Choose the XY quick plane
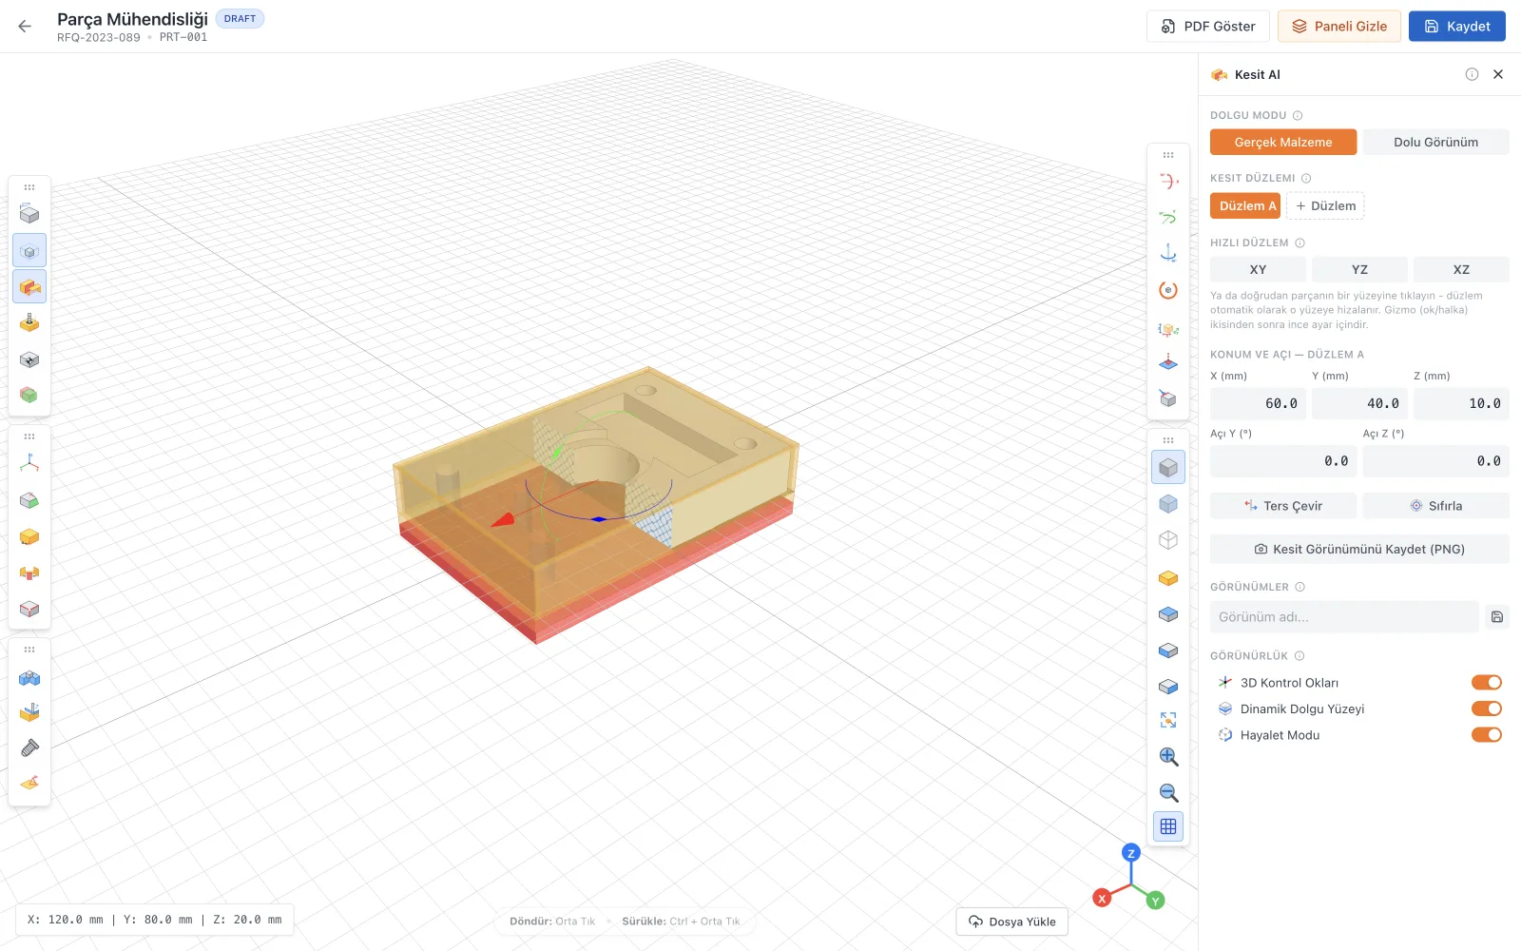 pos(1258,270)
